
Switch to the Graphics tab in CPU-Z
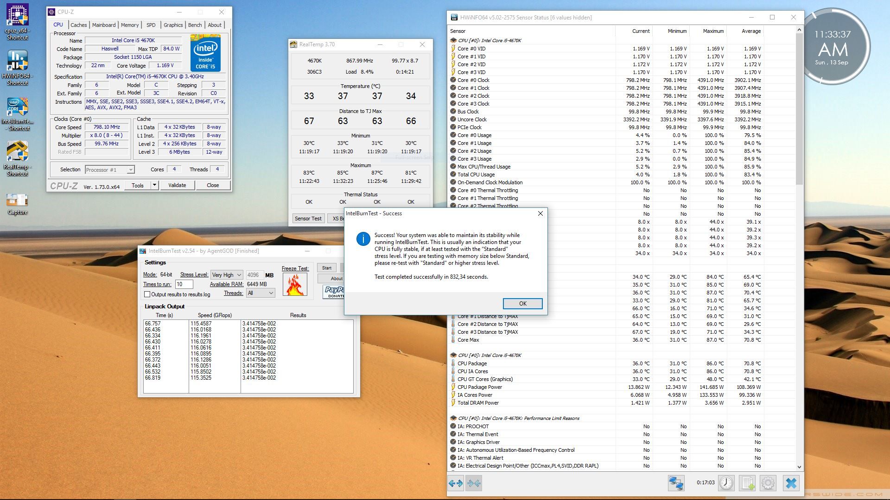pos(173,25)
